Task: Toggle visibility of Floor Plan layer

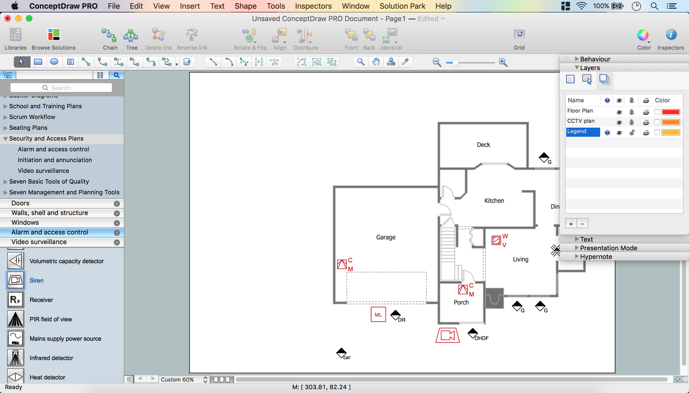Action: [x=619, y=112]
